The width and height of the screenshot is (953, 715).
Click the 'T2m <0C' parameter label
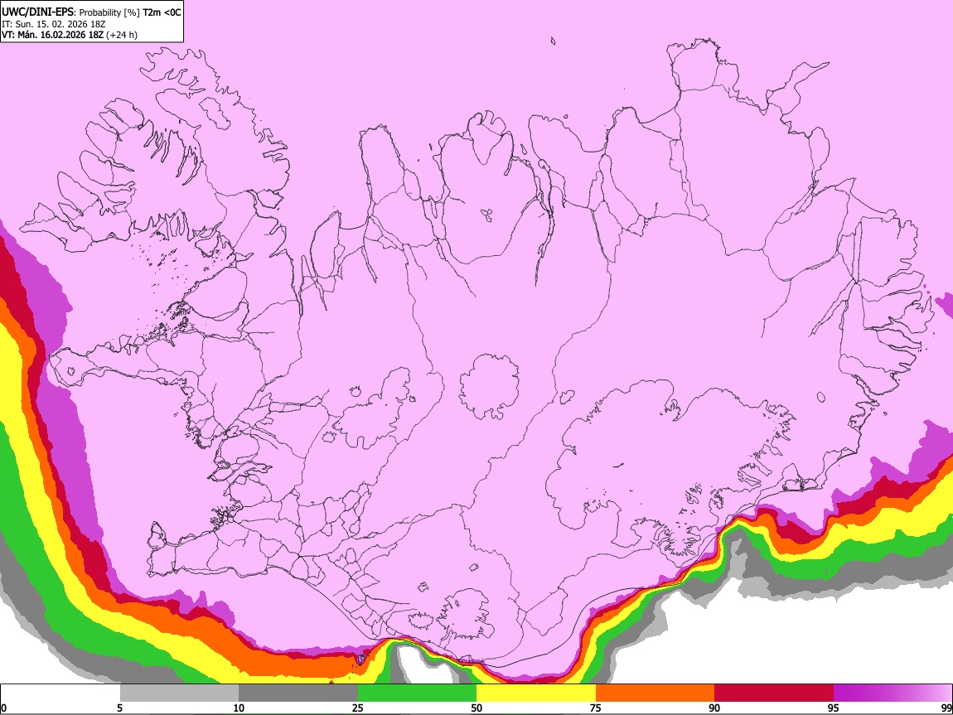[162, 12]
